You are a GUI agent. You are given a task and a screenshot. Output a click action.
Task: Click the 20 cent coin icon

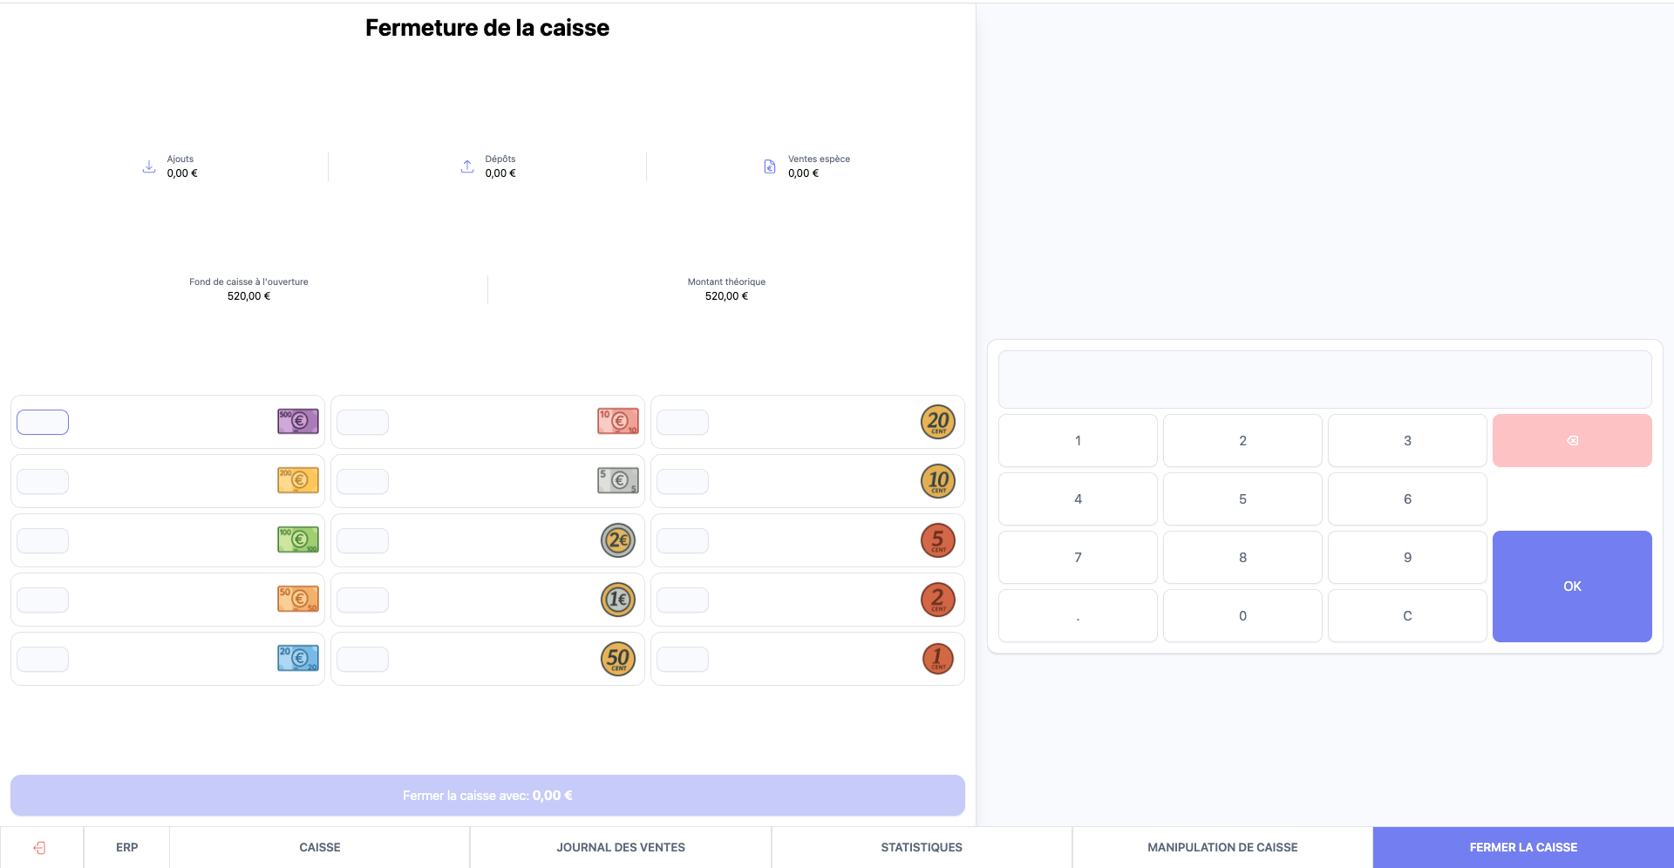point(937,422)
